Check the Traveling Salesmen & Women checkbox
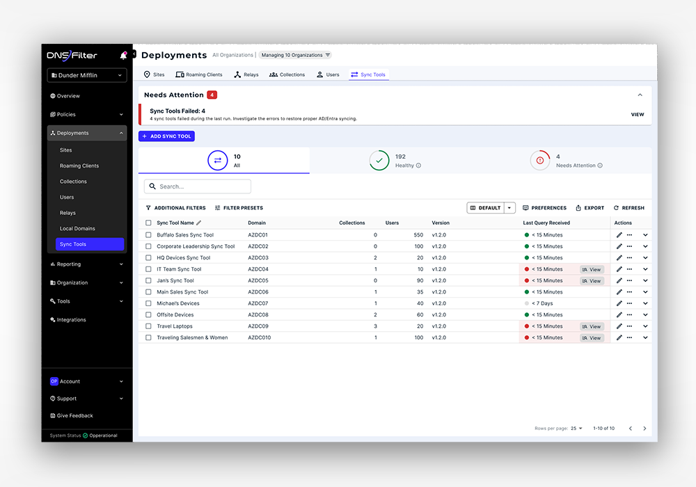The image size is (696, 487). click(x=148, y=337)
